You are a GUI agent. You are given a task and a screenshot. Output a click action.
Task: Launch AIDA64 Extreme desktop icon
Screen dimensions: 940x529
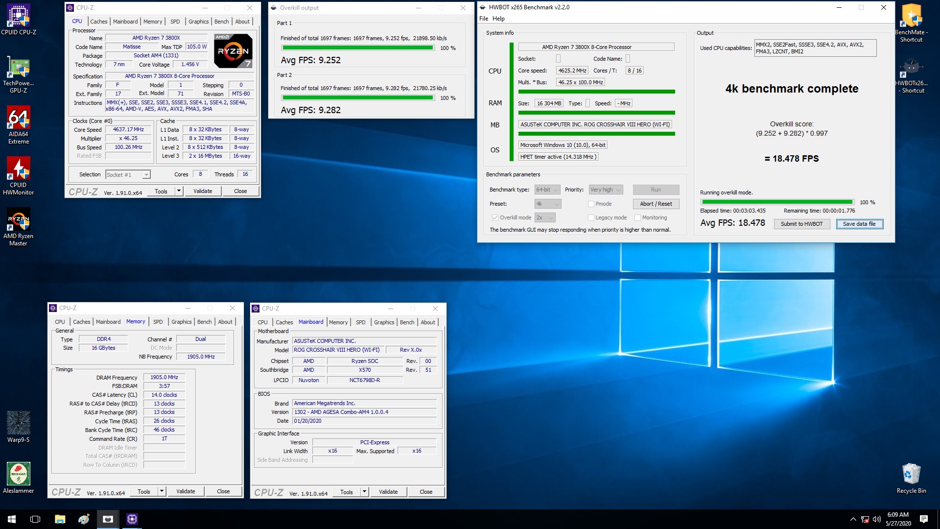pyautogui.click(x=18, y=125)
